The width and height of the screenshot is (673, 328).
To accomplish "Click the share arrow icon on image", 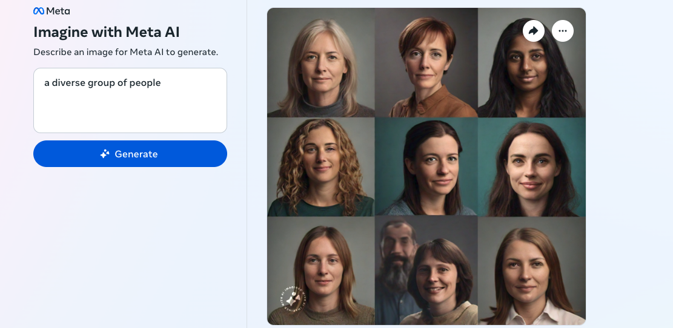I will pos(533,31).
